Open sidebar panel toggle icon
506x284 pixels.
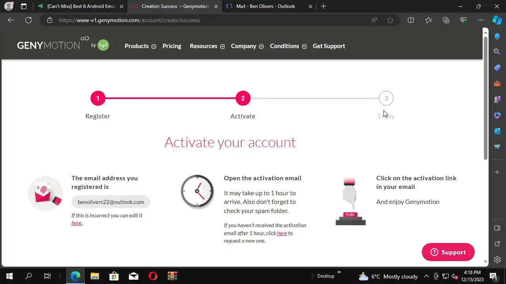click(x=497, y=228)
